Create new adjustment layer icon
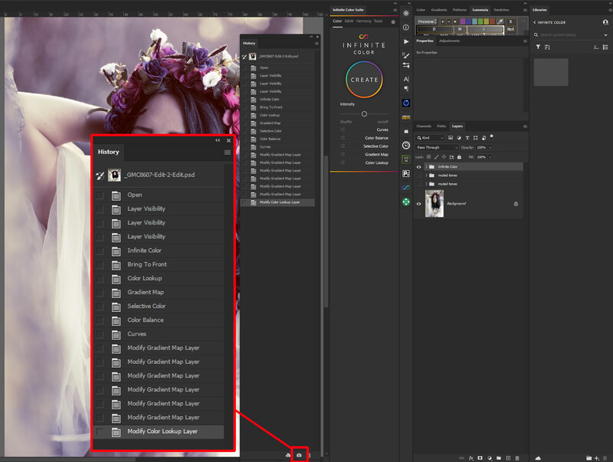This screenshot has width=613, height=462. 490,458
